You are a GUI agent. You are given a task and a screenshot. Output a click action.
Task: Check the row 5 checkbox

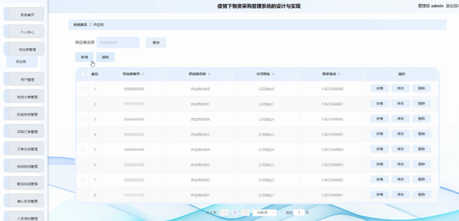coord(83,150)
